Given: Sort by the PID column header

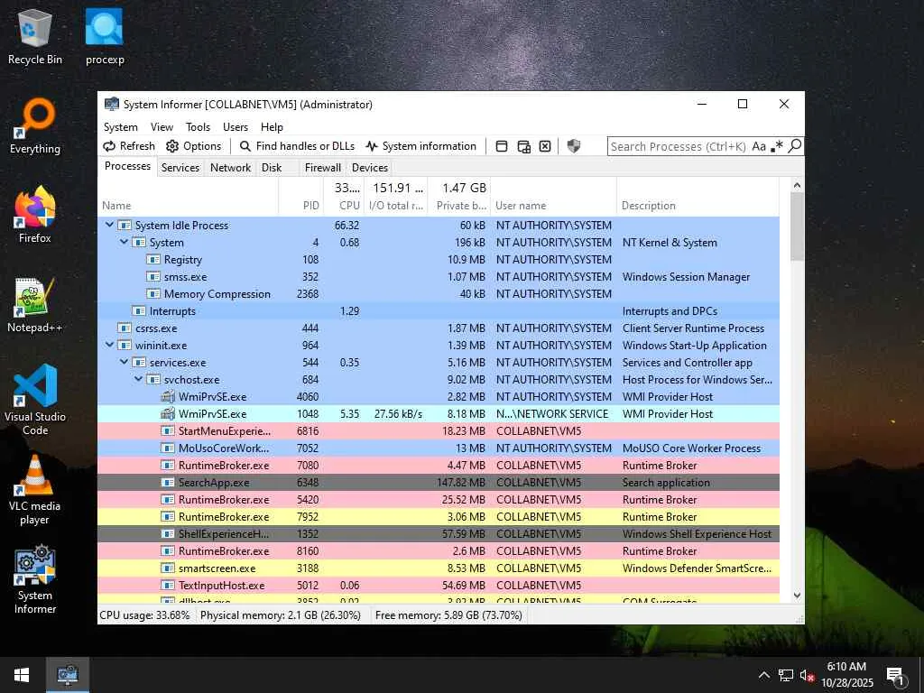Looking at the screenshot, I should pos(300,197).
